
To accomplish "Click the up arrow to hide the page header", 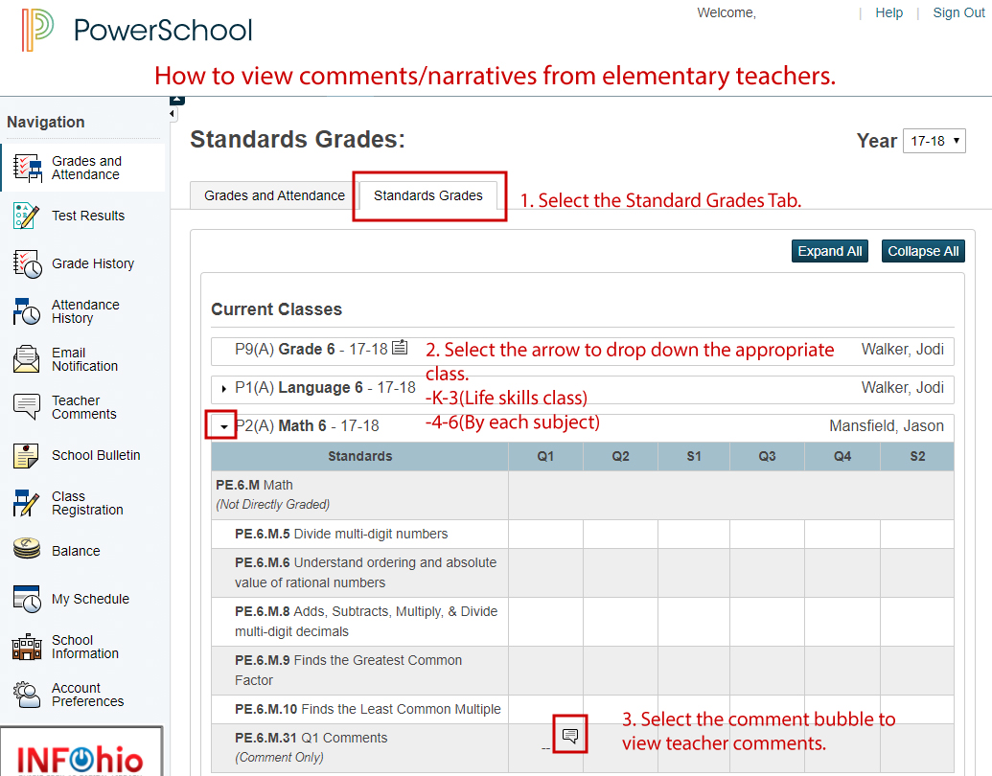I will coord(177,100).
